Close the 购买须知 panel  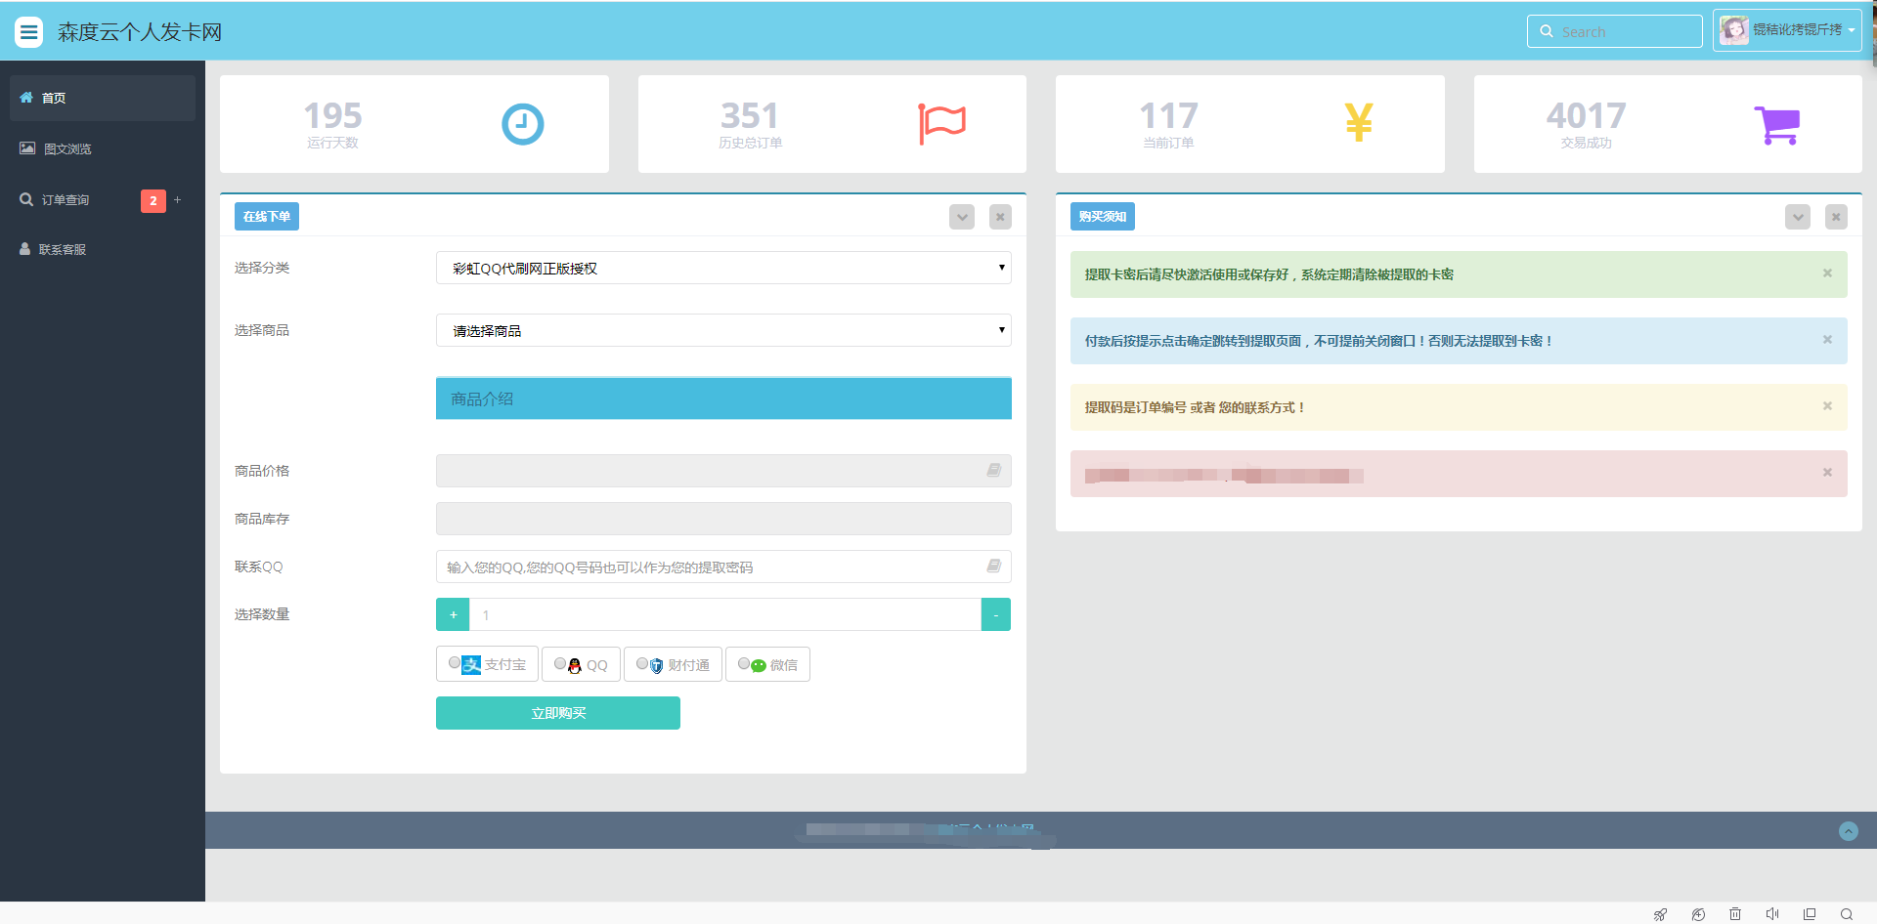coord(1837,217)
